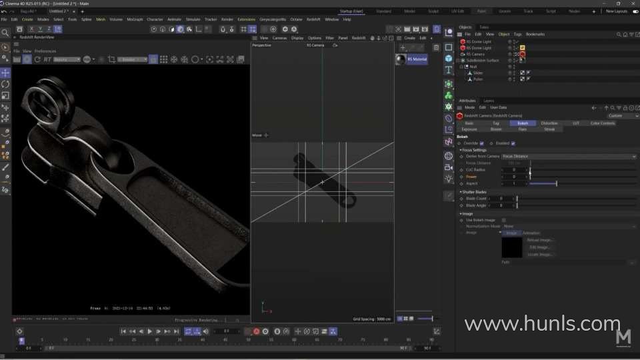Collapse the Focus Settings section

(x=461, y=150)
